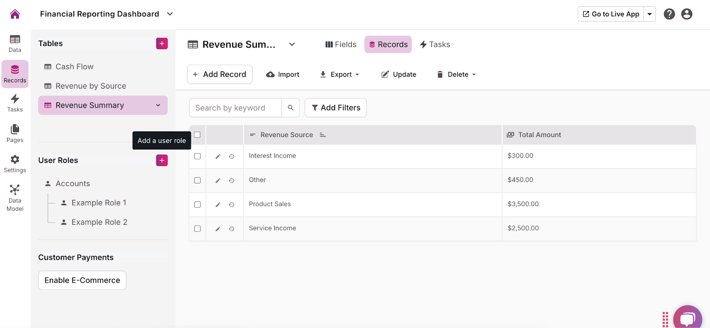Select the Service Income row checkbox
This screenshot has width=710, height=328.
point(197,229)
